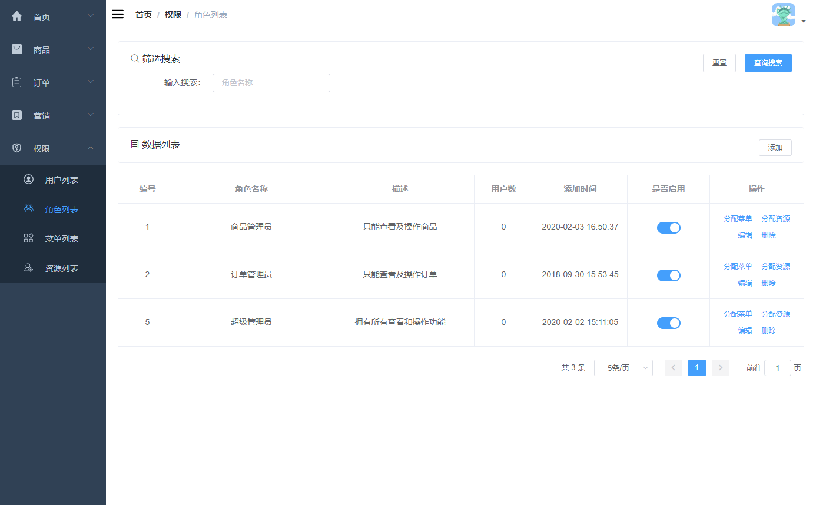This screenshot has height=505, width=816.
Task: Turn off the 超级管理员 switch
Action: (x=668, y=323)
